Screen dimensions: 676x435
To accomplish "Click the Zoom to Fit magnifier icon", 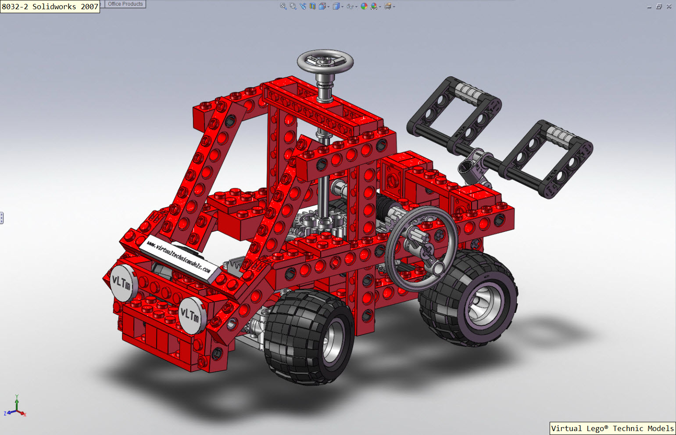I will point(283,6).
